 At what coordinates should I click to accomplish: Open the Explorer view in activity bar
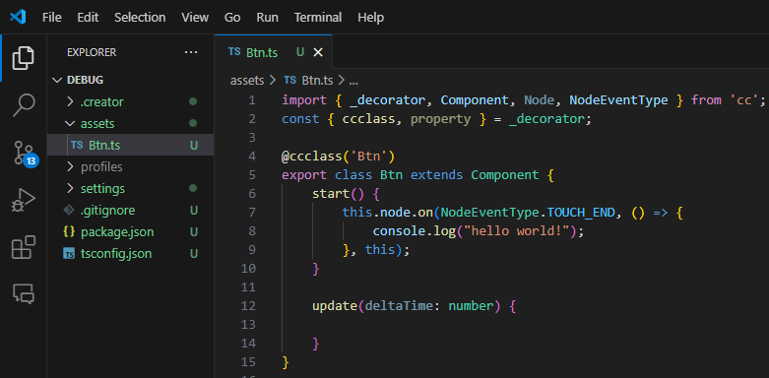[24, 58]
